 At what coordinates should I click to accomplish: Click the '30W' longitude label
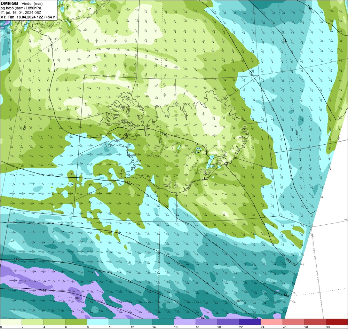(x=24, y=128)
